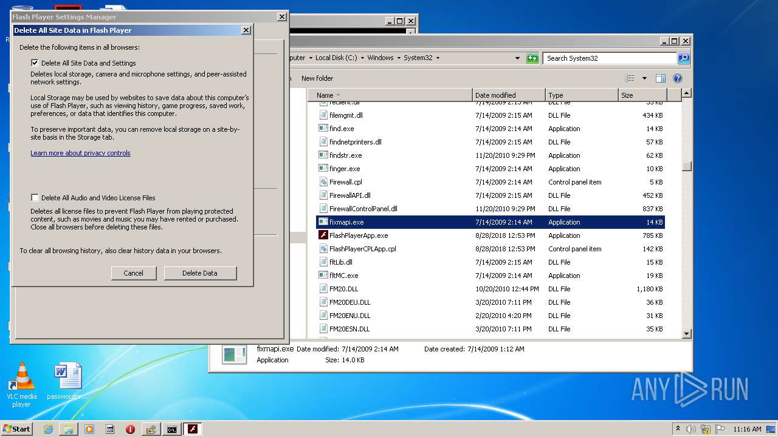The width and height of the screenshot is (778, 437).
Task: Sort files by Date modified column header
Action: click(509, 95)
